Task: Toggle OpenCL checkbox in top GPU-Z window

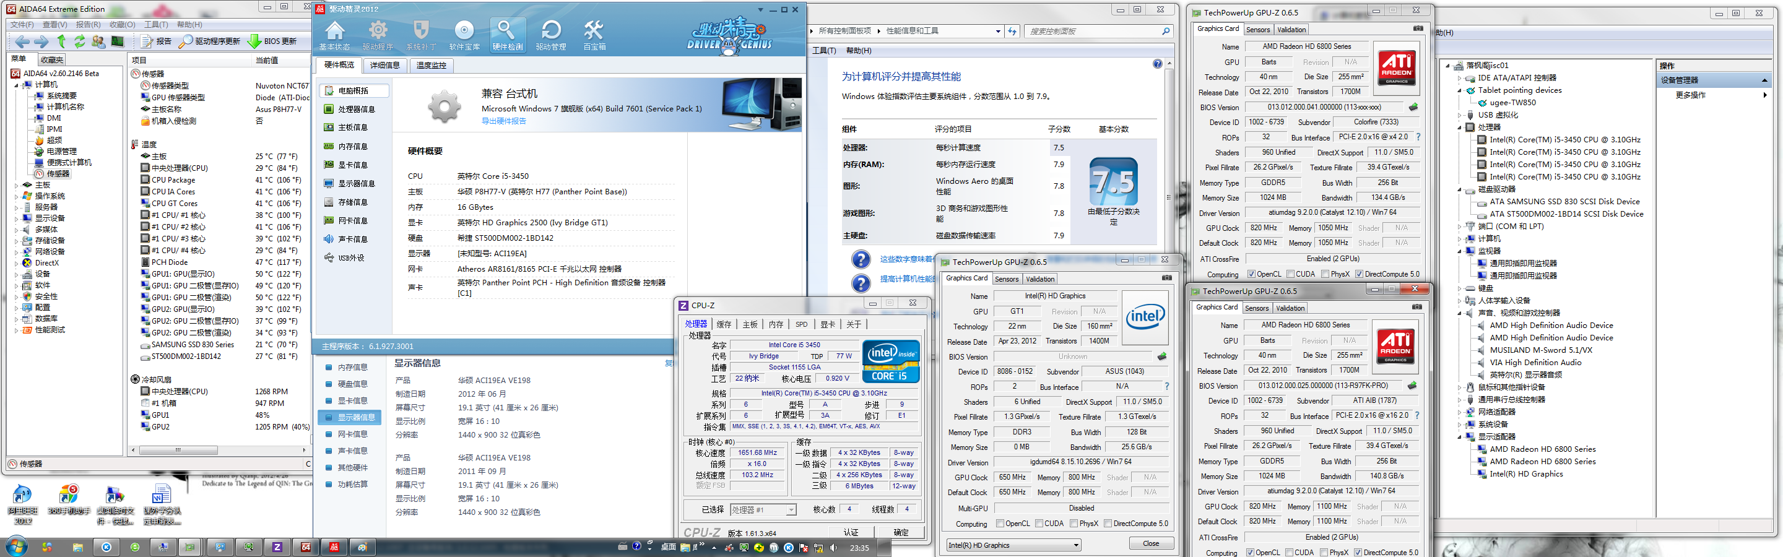Action: click(x=1251, y=274)
